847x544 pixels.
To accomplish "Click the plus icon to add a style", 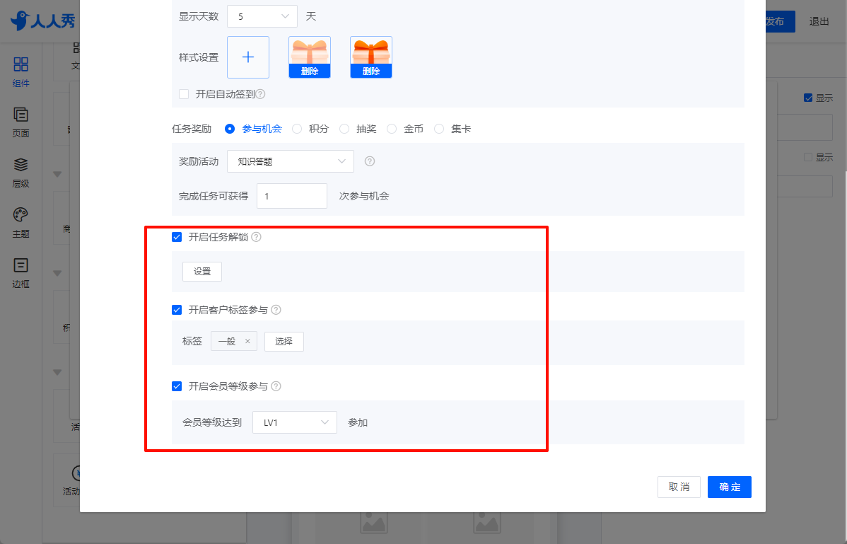I will [x=248, y=57].
